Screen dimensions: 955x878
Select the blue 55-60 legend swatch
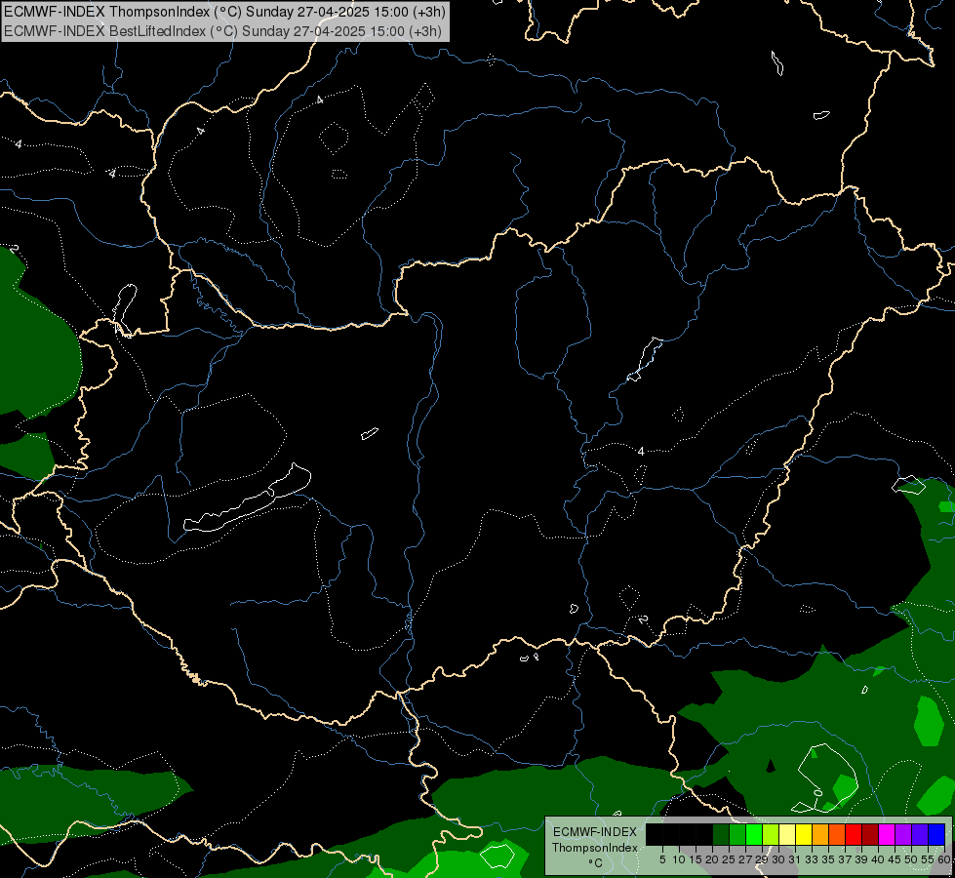tap(936, 834)
